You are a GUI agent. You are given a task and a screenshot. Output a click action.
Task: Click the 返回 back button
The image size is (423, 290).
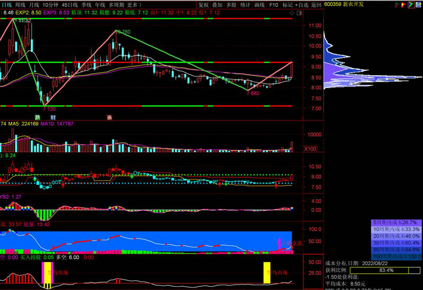(x=316, y=5)
